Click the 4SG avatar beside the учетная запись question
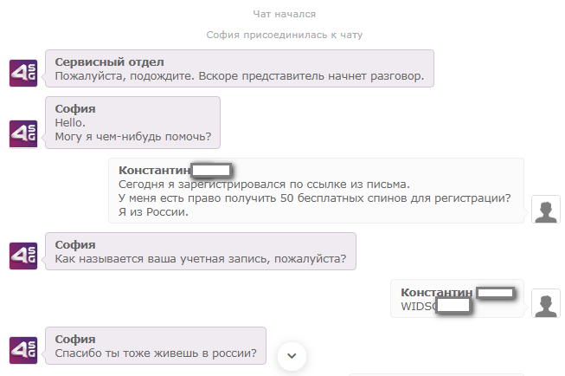Viewport: 565px width, 376px height. click(23, 256)
